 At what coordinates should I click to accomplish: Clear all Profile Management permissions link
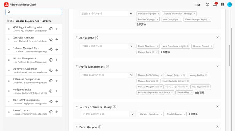(200, 93)
